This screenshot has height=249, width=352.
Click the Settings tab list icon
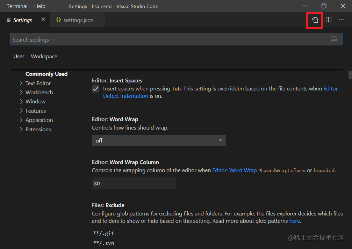click(9, 20)
